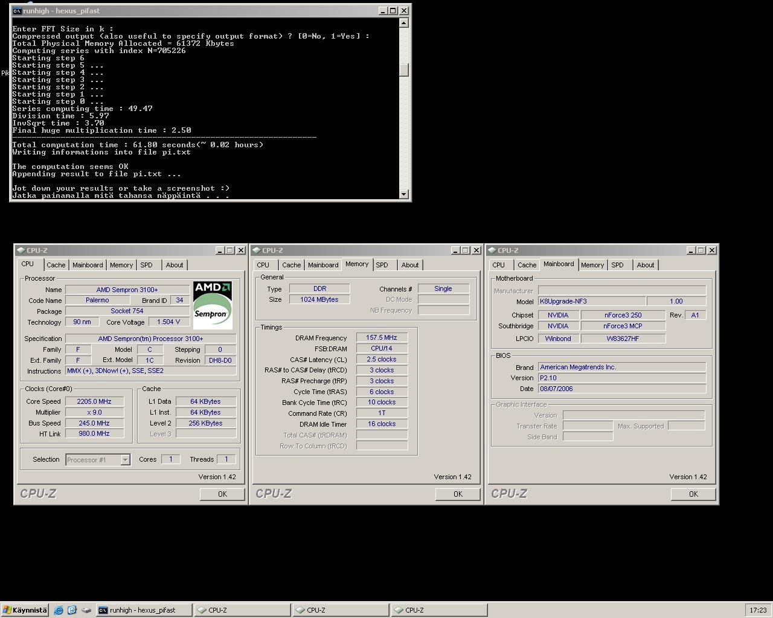Screen dimensions: 773x618
Task: Click the DRAM Frequency 157.5 MHz value
Action: click(x=382, y=337)
